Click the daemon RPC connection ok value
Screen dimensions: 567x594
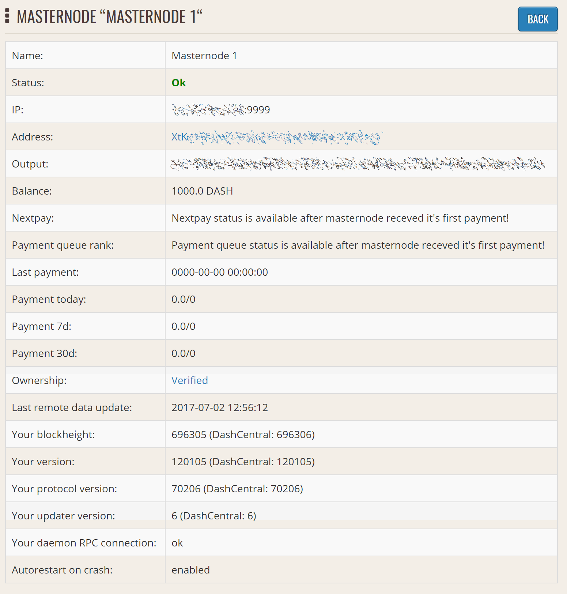(177, 543)
